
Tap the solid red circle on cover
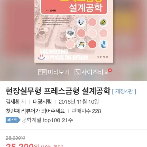pos(92,44)
